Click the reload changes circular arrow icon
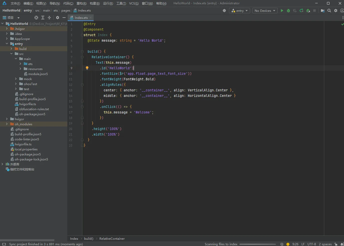 (301, 11)
